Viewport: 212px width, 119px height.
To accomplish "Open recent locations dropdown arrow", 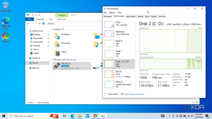I will click(x=36, y=24).
